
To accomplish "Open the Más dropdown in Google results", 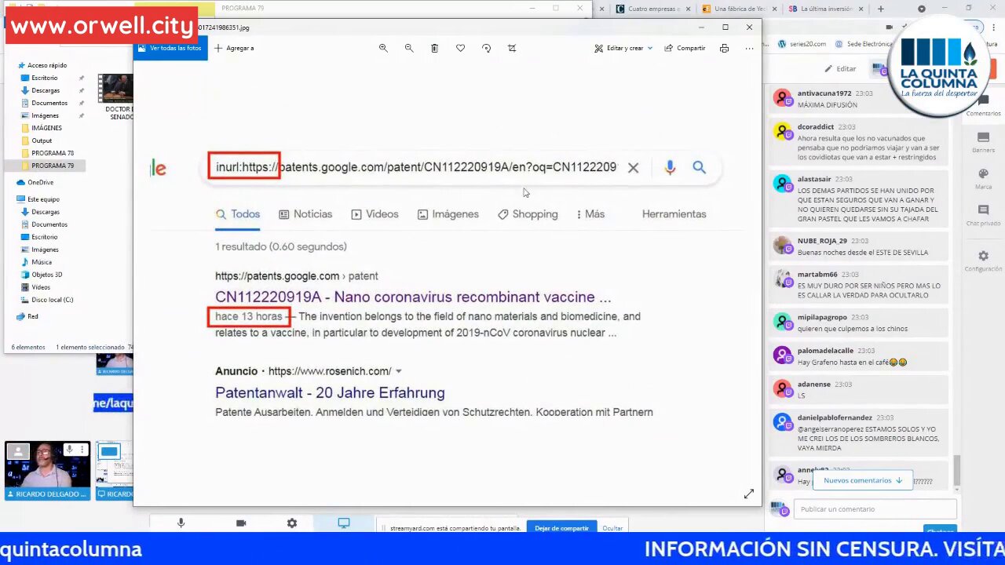I will [590, 214].
